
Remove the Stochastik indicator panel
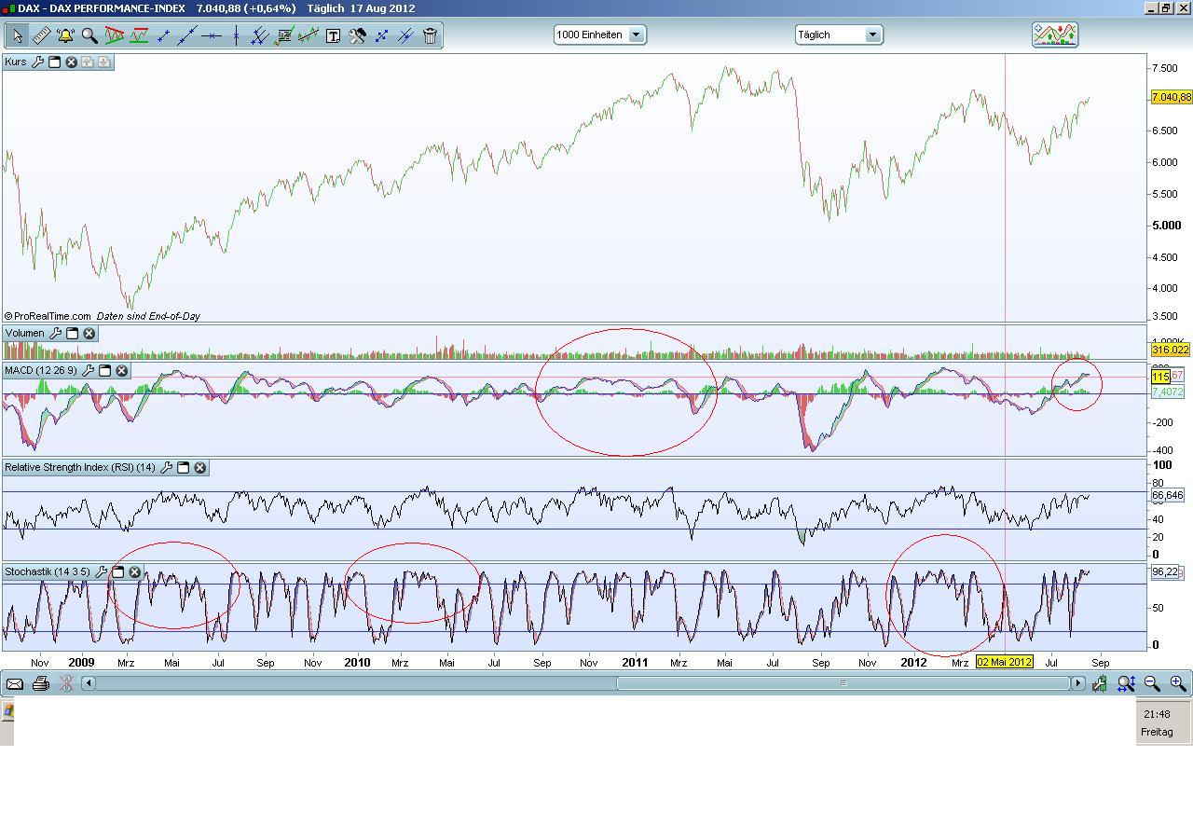point(134,571)
